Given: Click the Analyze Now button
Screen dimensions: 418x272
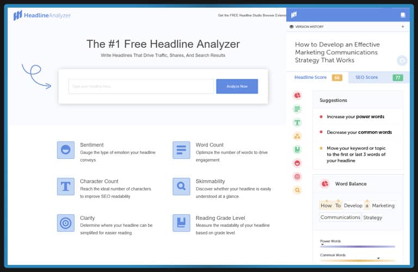Looking at the screenshot, I should pyautogui.click(x=237, y=86).
